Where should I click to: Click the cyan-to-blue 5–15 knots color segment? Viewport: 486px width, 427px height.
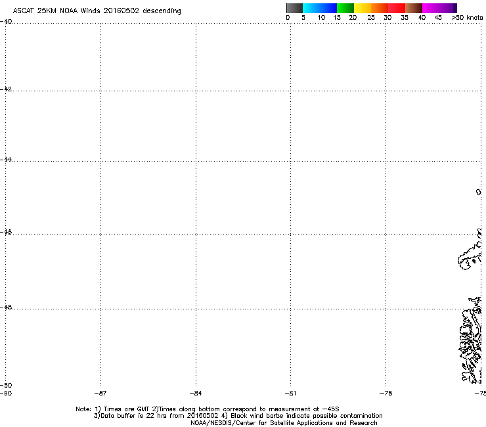tap(320, 8)
